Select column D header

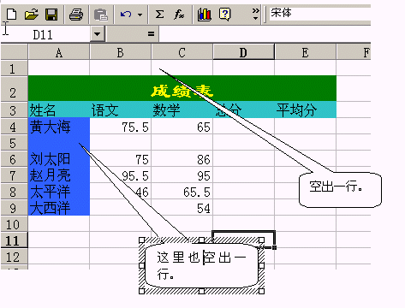[x=243, y=52]
